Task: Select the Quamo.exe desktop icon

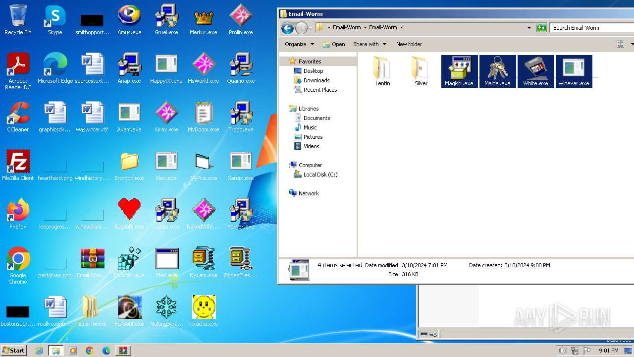Action: click(x=241, y=68)
